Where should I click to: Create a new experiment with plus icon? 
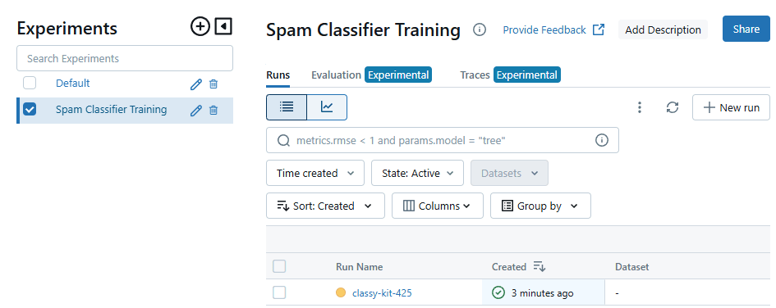click(200, 26)
